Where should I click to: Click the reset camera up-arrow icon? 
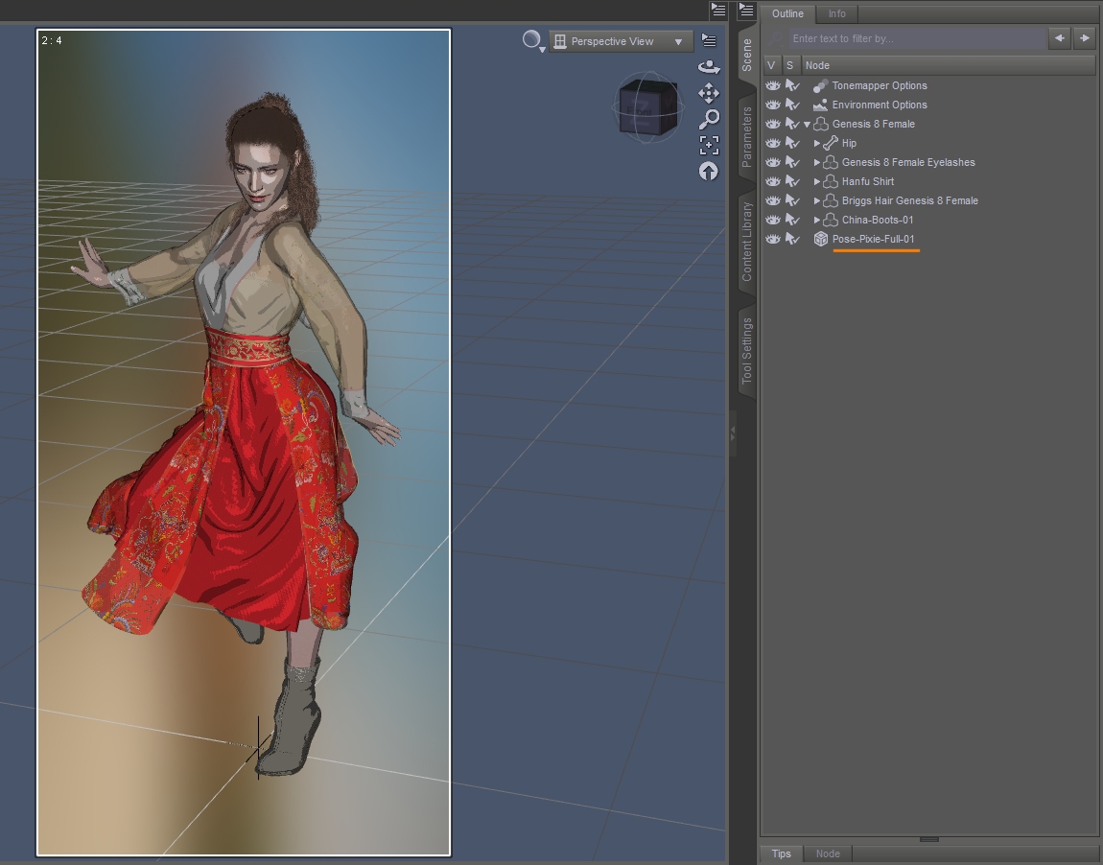pyautogui.click(x=709, y=171)
